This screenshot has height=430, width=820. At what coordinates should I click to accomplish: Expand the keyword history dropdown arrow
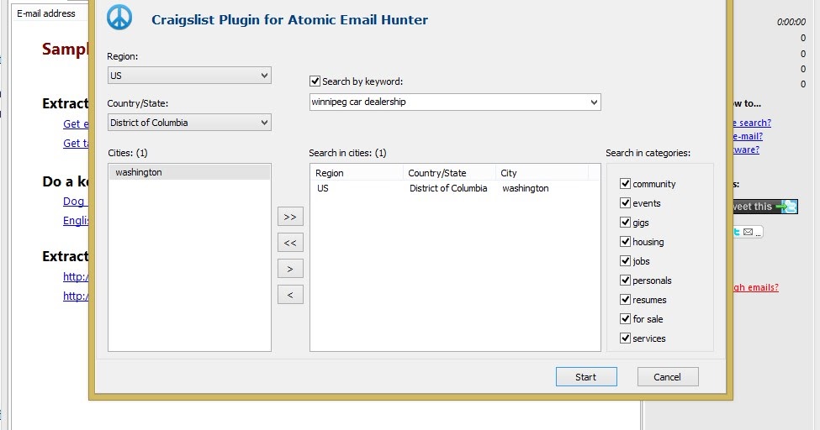point(594,102)
